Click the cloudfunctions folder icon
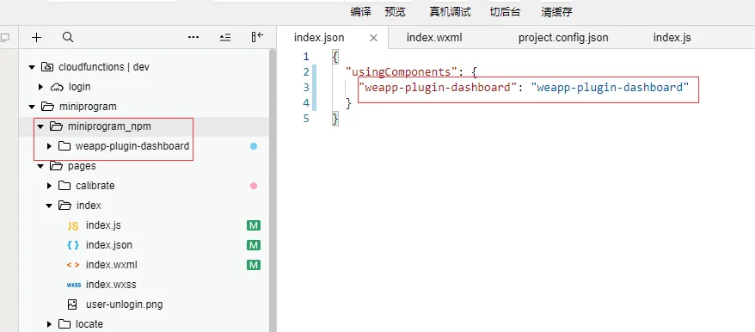 tap(47, 67)
